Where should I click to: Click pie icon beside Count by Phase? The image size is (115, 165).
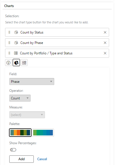16,43
